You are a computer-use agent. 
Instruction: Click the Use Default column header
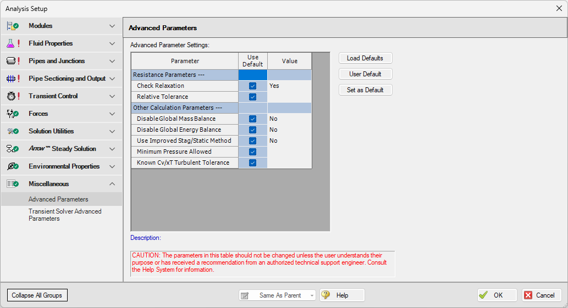tap(253, 61)
